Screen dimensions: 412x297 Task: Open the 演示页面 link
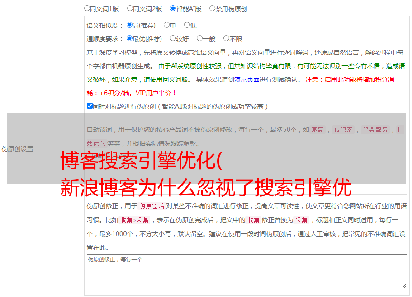point(246,79)
